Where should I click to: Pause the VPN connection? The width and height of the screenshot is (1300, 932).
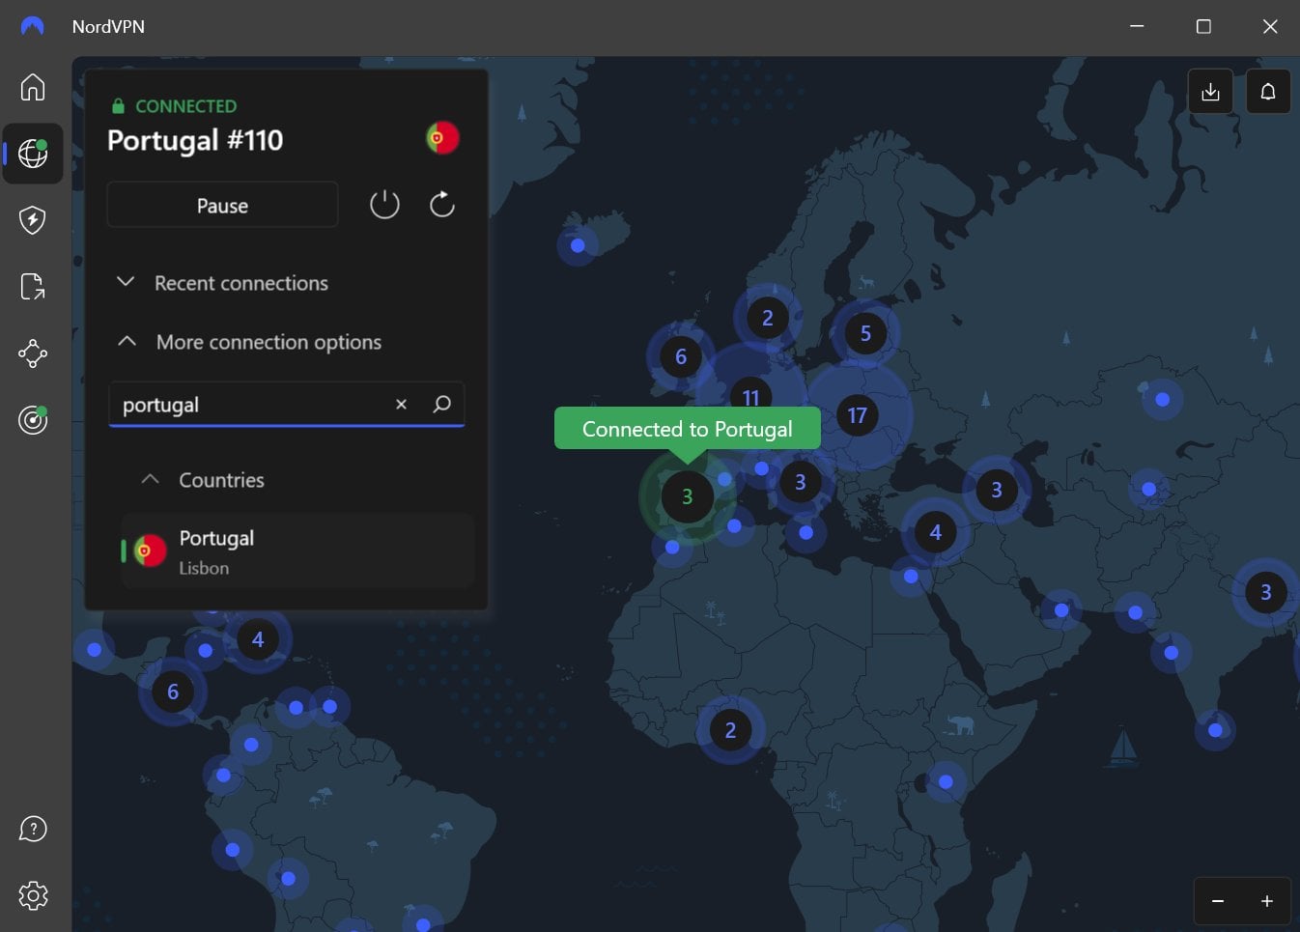[x=222, y=205]
